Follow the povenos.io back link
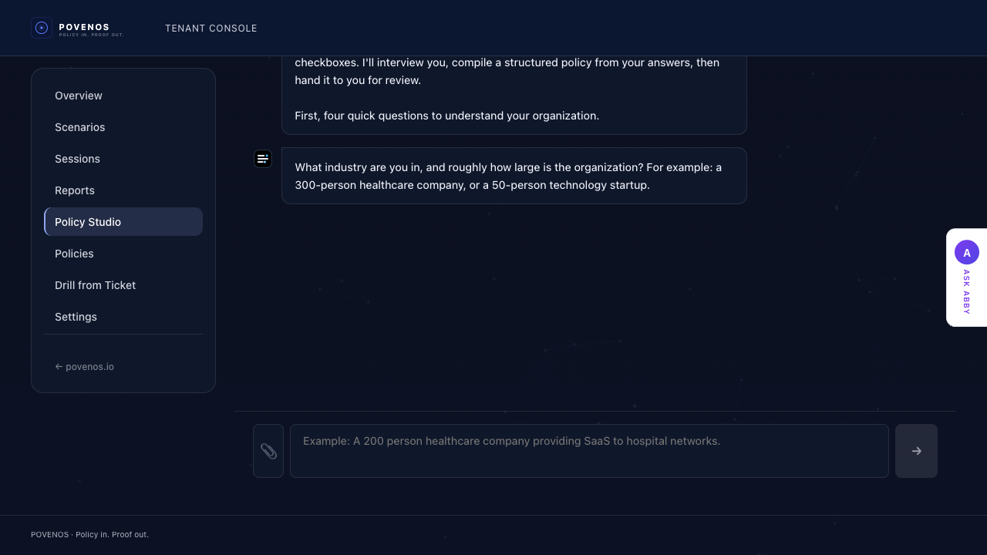This screenshot has width=987, height=555. coord(84,366)
